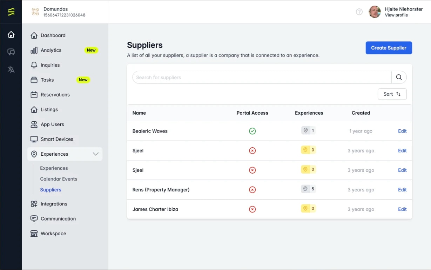The image size is (431, 270).
Task: Click the language translate icon in the left rail
Action: pos(11,69)
